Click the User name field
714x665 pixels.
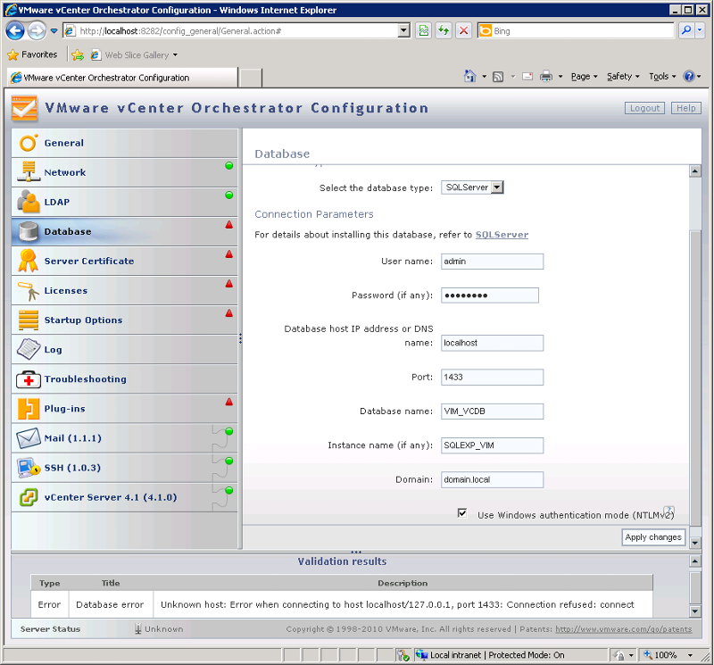click(x=492, y=261)
